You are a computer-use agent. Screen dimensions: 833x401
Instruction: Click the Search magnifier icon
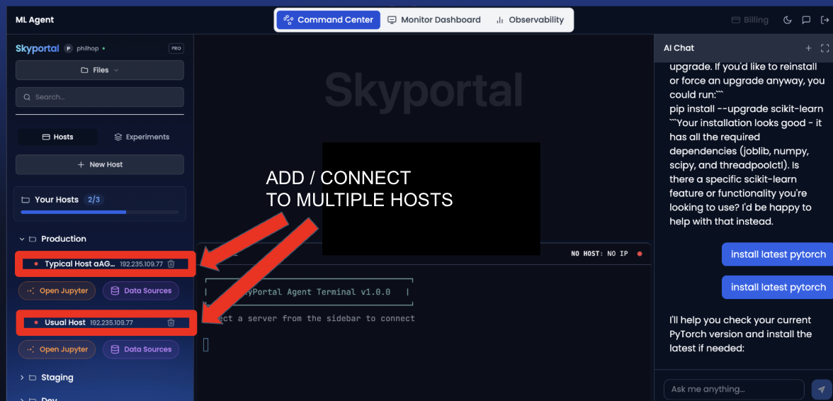[x=27, y=97]
